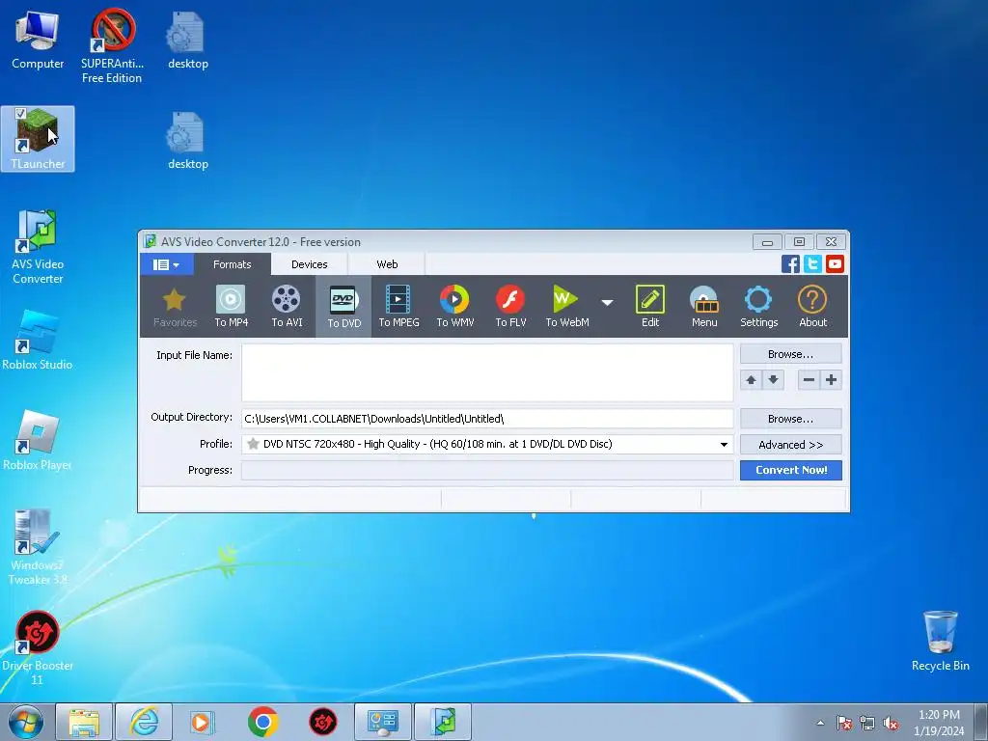This screenshot has width=988, height=741.
Task: Open Control Panel taskbar button
Action: [x=382, y=722]
